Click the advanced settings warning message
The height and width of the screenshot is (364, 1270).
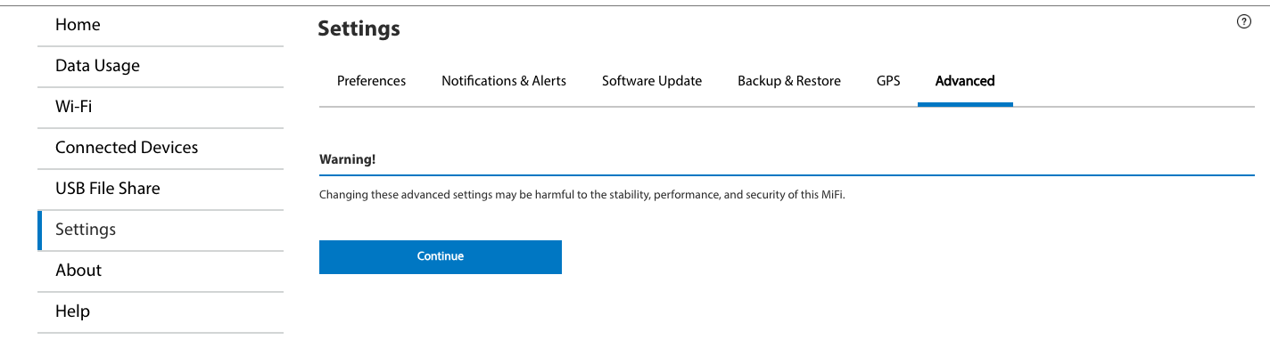(x=581, y=195)
